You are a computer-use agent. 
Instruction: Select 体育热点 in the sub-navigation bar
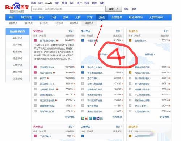click(x=89, y=23)
